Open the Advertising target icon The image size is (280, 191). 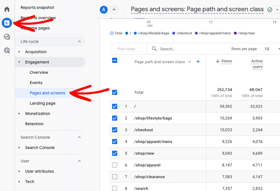[7, 51]
